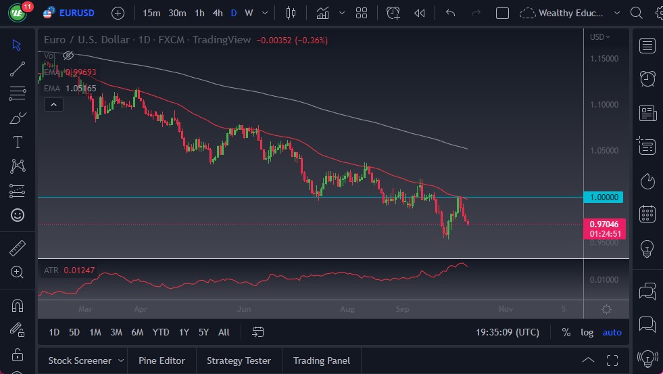Switch to the Pine Editor tab
The image size is (663, 374).
point(162,360)
